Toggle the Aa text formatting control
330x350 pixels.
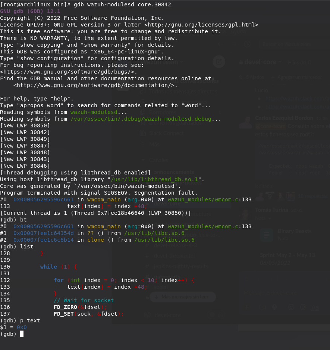point(315,307)
